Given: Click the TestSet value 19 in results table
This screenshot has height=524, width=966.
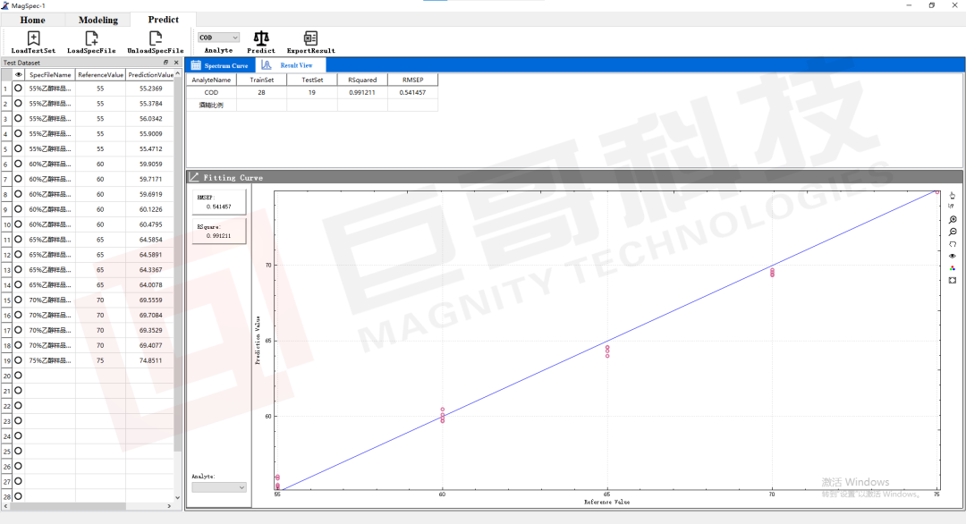Looking at the screenshot, I should coord(312,92).
